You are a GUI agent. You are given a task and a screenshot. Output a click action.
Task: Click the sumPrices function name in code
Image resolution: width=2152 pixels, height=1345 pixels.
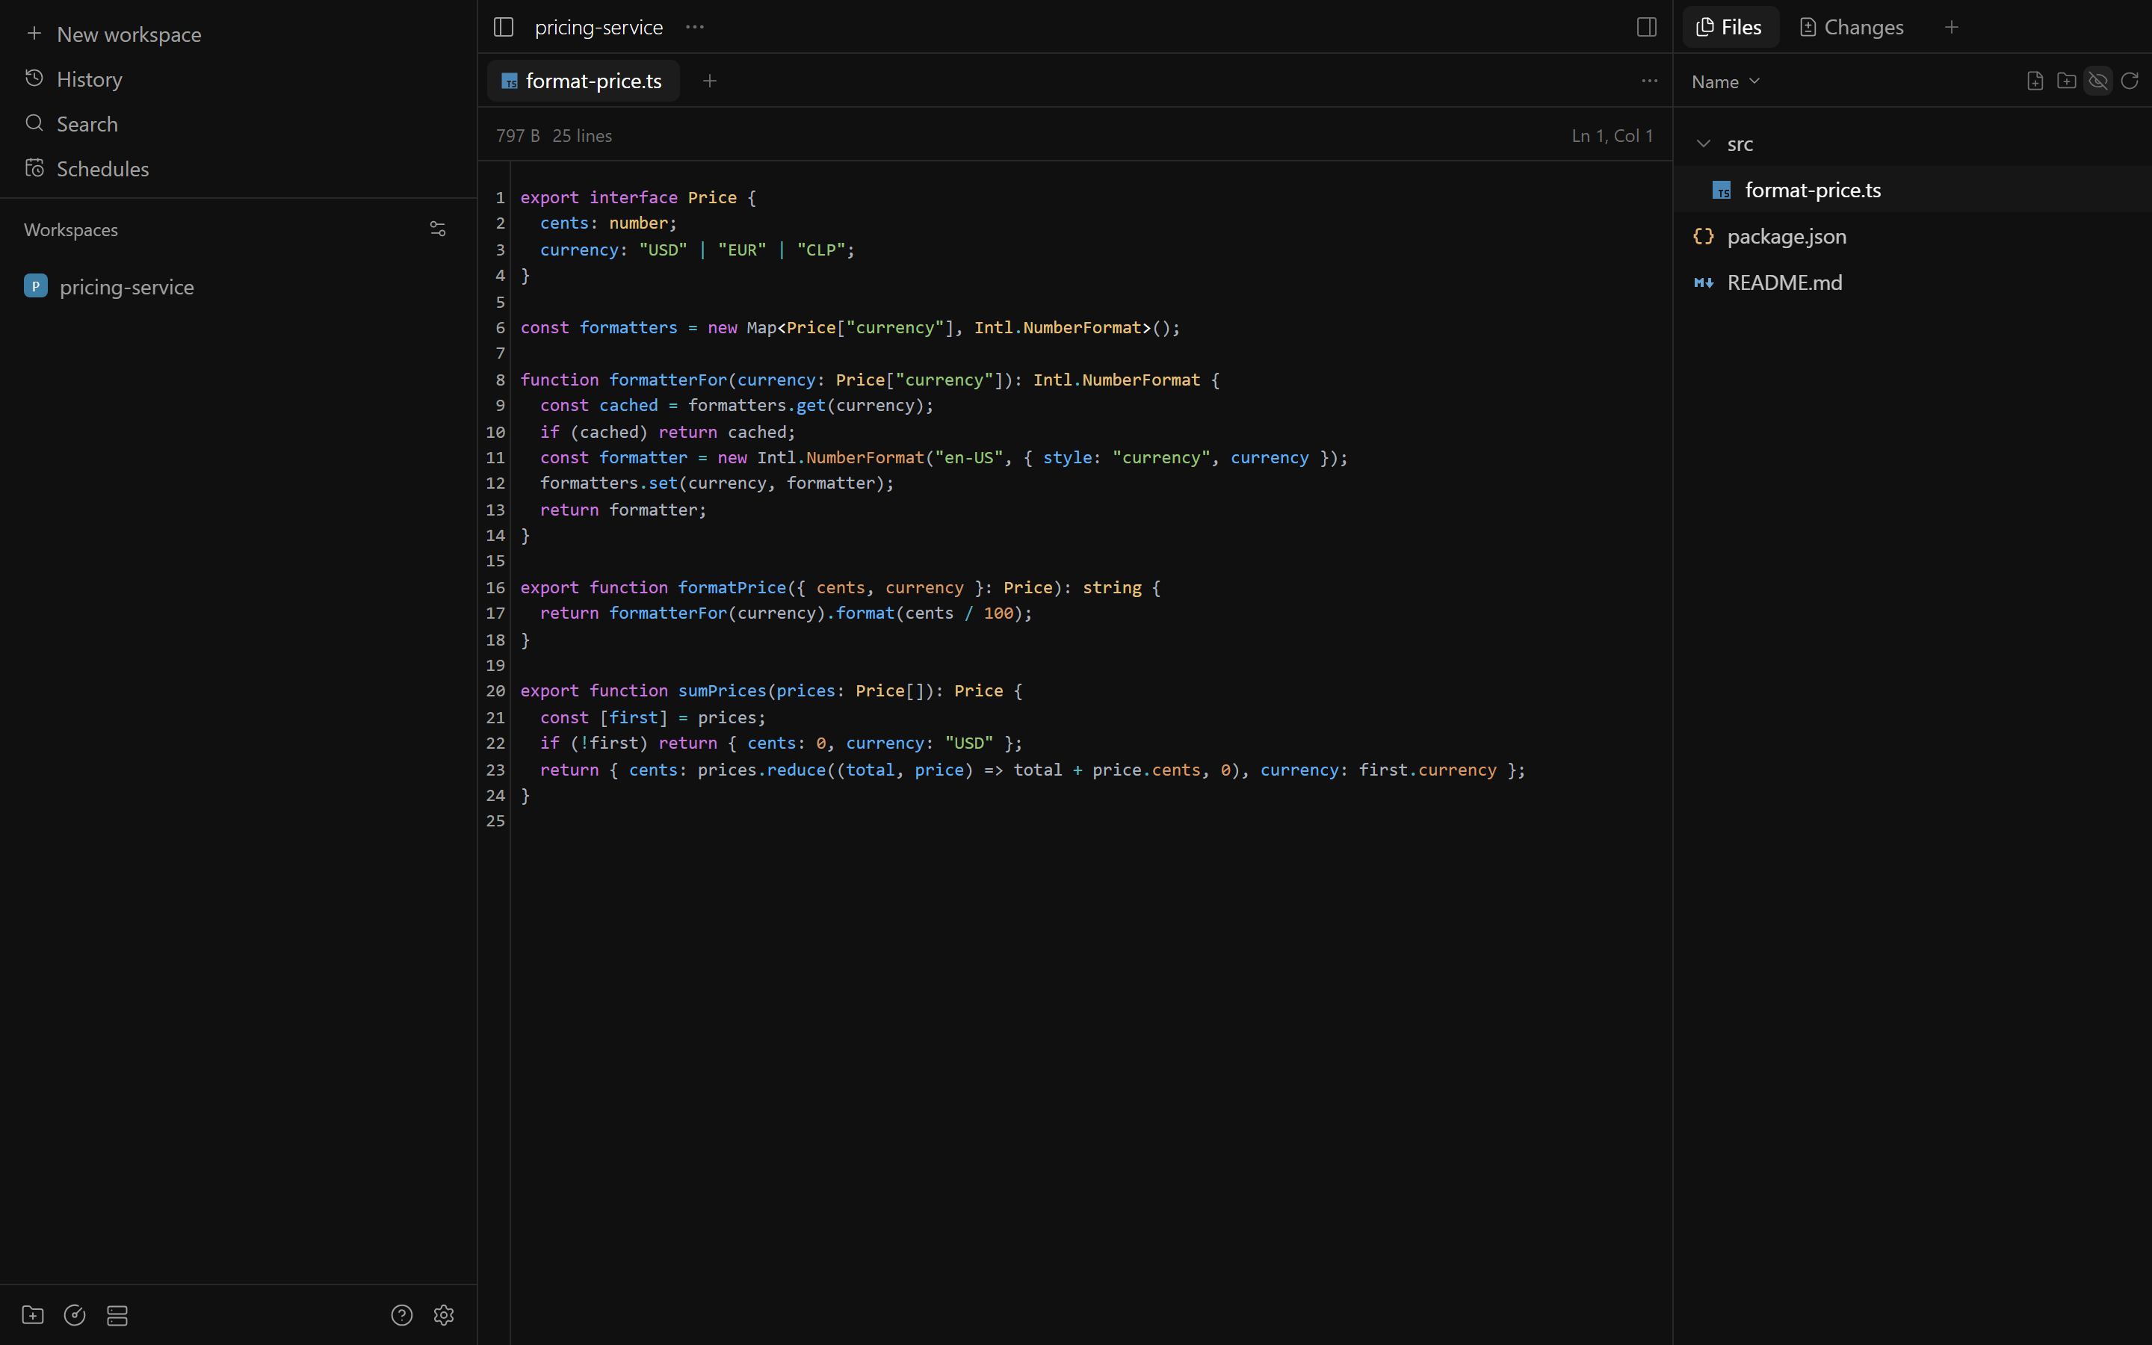tap(721, 690)
